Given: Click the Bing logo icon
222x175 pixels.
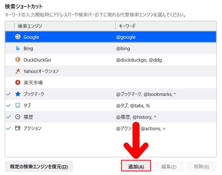Looking at the screenshot, I should [18, 48].
